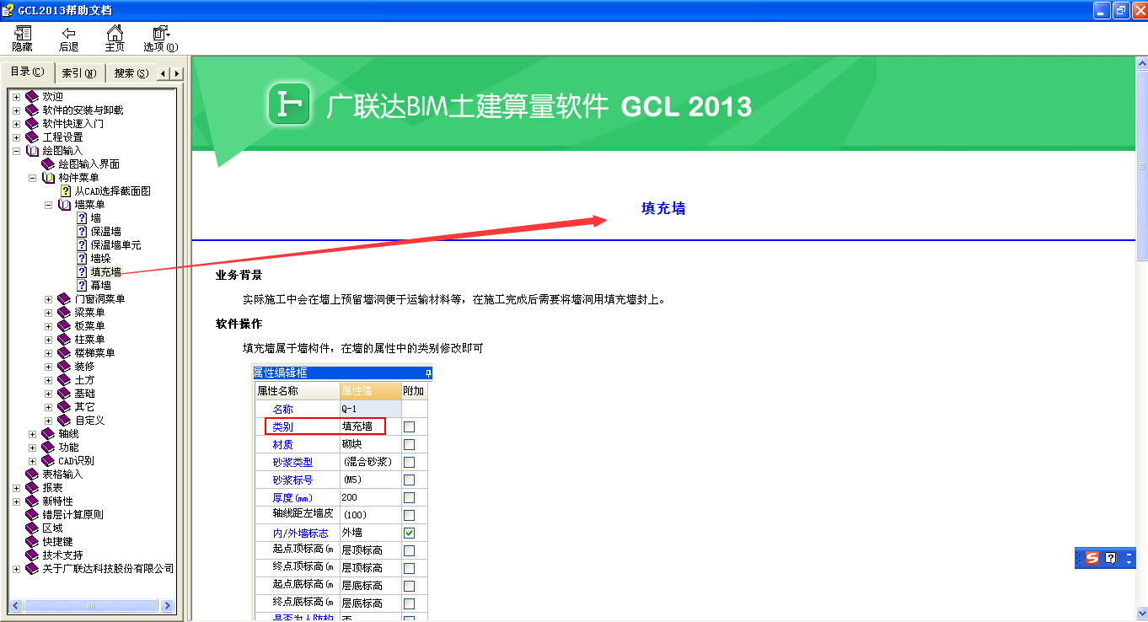Click the question-mark page icon of 墙
This screenshot has height=622, width=1148.
coord(82,218)
